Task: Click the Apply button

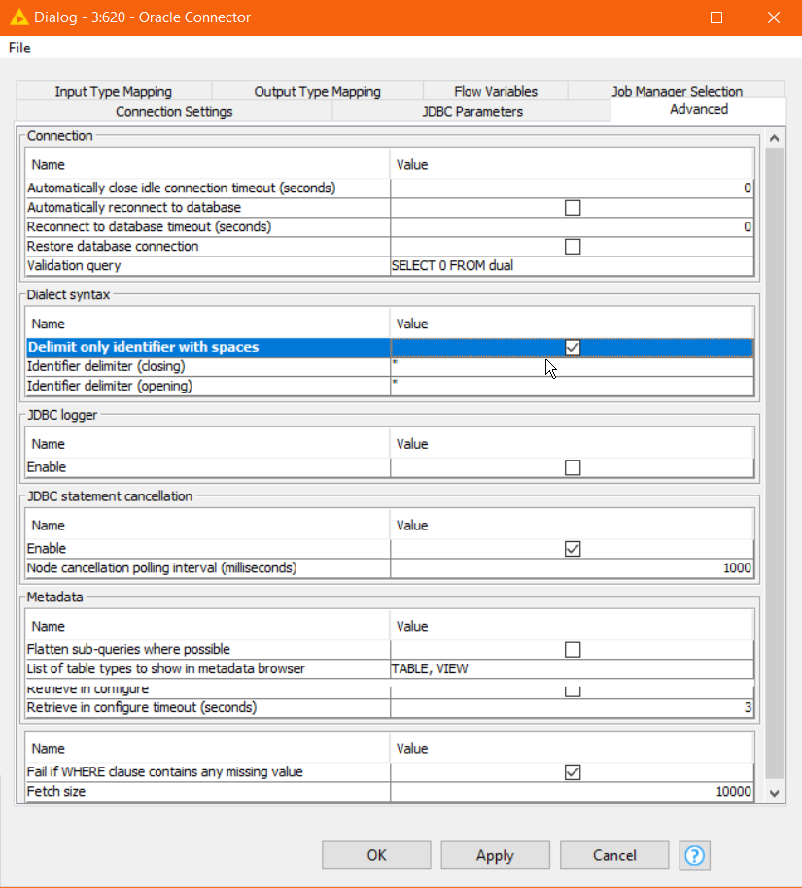Action: point(496,855)
